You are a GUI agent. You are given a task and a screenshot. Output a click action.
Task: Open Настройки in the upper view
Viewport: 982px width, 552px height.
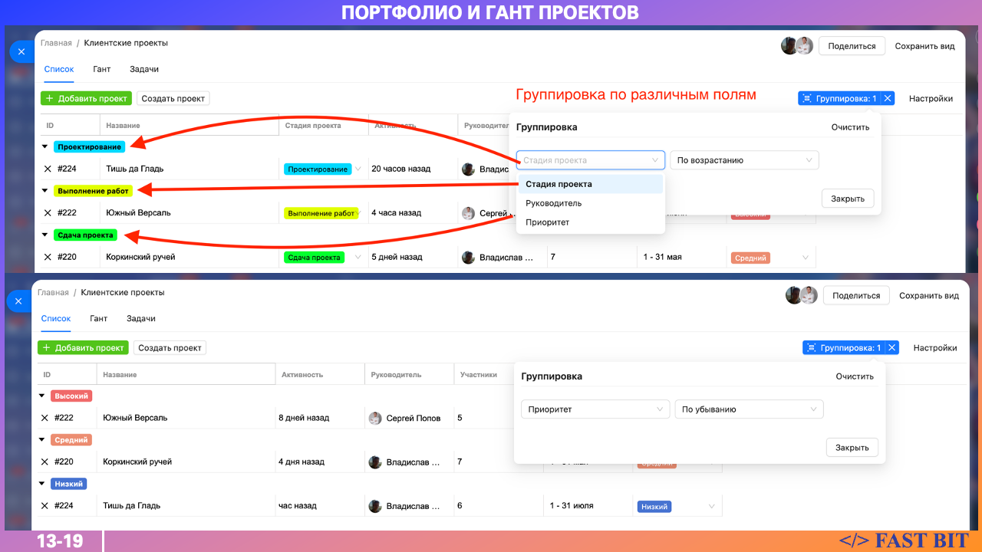[x=931, y=98]
